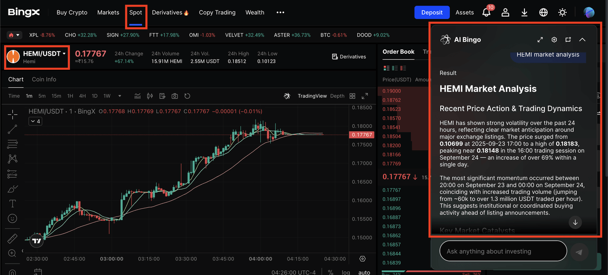The image size is (608, 275).
Task: Open the Spot trading tab
Action: click(136, 12)
